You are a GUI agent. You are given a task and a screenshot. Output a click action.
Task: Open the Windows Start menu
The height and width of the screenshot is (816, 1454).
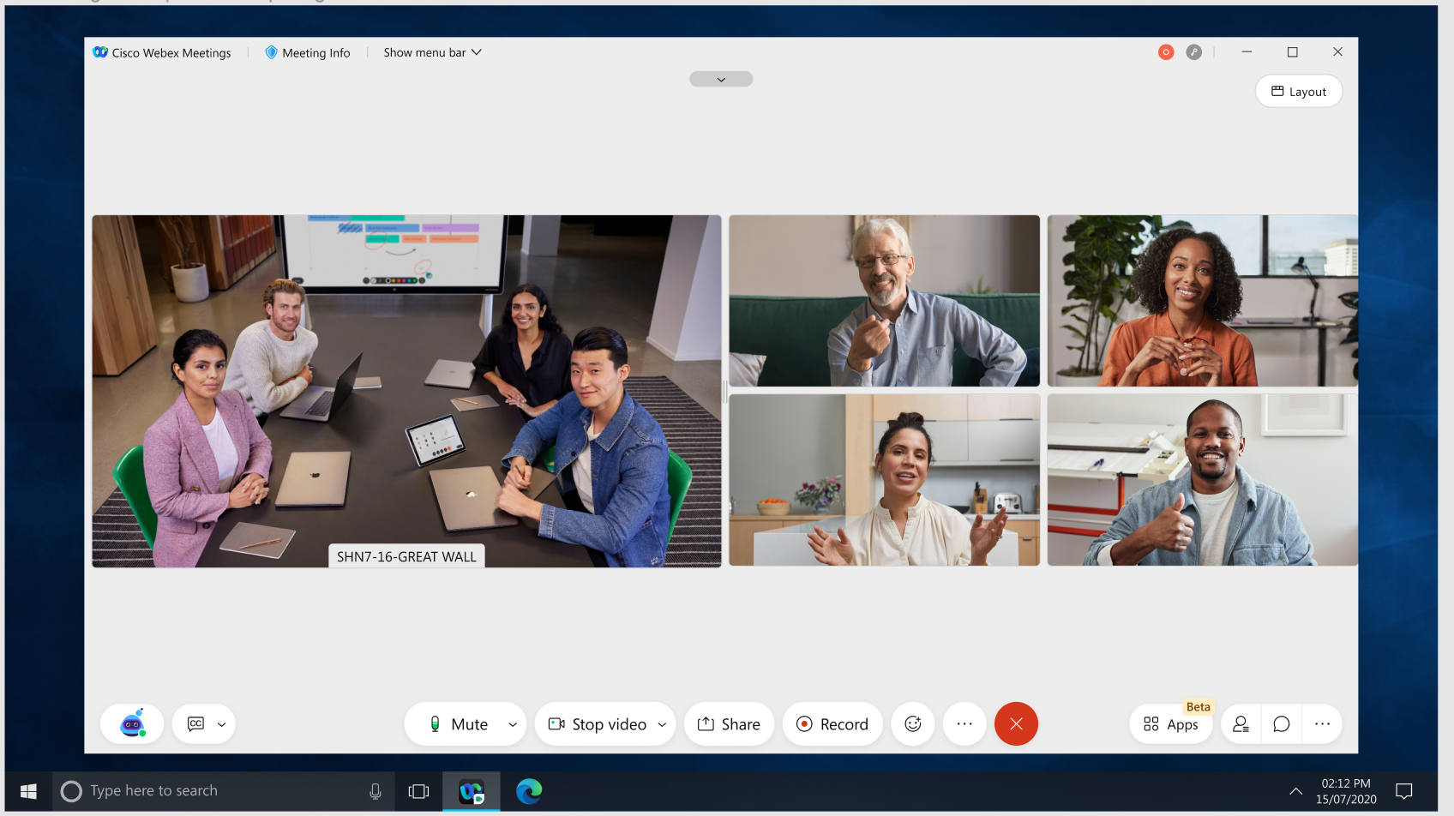tap(28, 791)
